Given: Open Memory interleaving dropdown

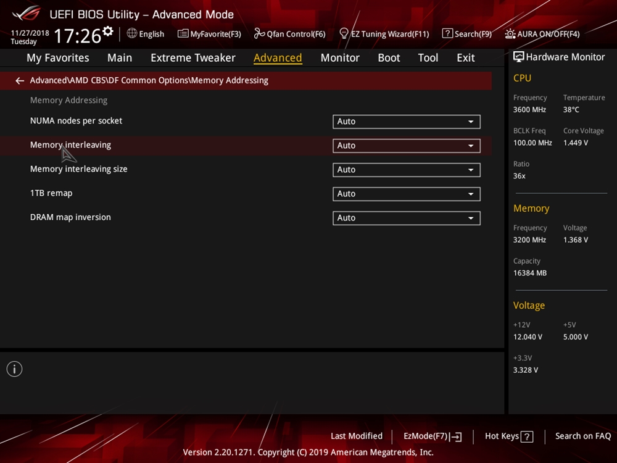Looking at the screenshot, I should (407, 146).
